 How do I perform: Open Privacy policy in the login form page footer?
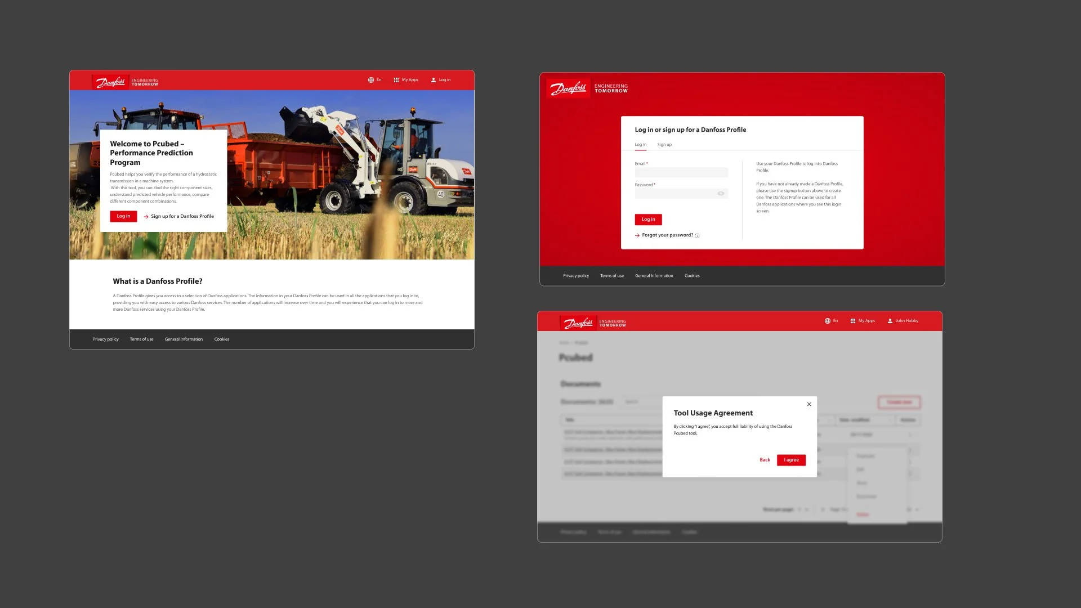(x=576, y=276)
